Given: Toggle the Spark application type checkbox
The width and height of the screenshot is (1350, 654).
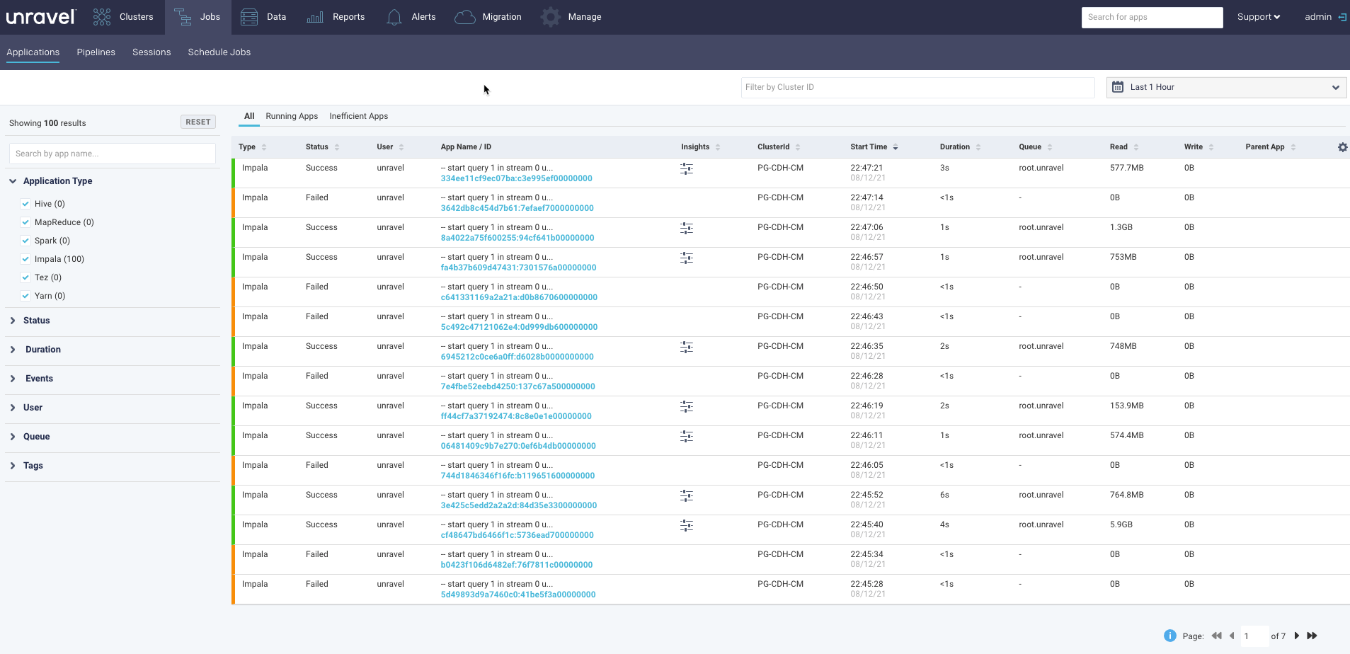Looking at the screenshot, I should (x=25, y=241).
